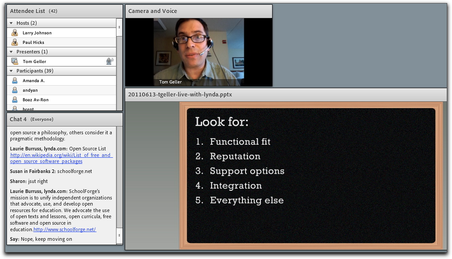Click the 'Look for:' presentation slide

(x=311, y=175)
